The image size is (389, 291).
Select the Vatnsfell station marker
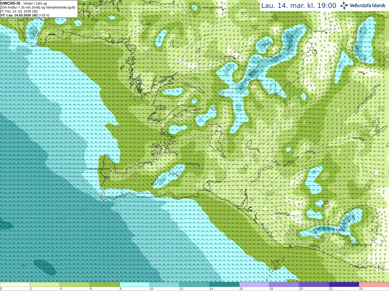(363, 140)
